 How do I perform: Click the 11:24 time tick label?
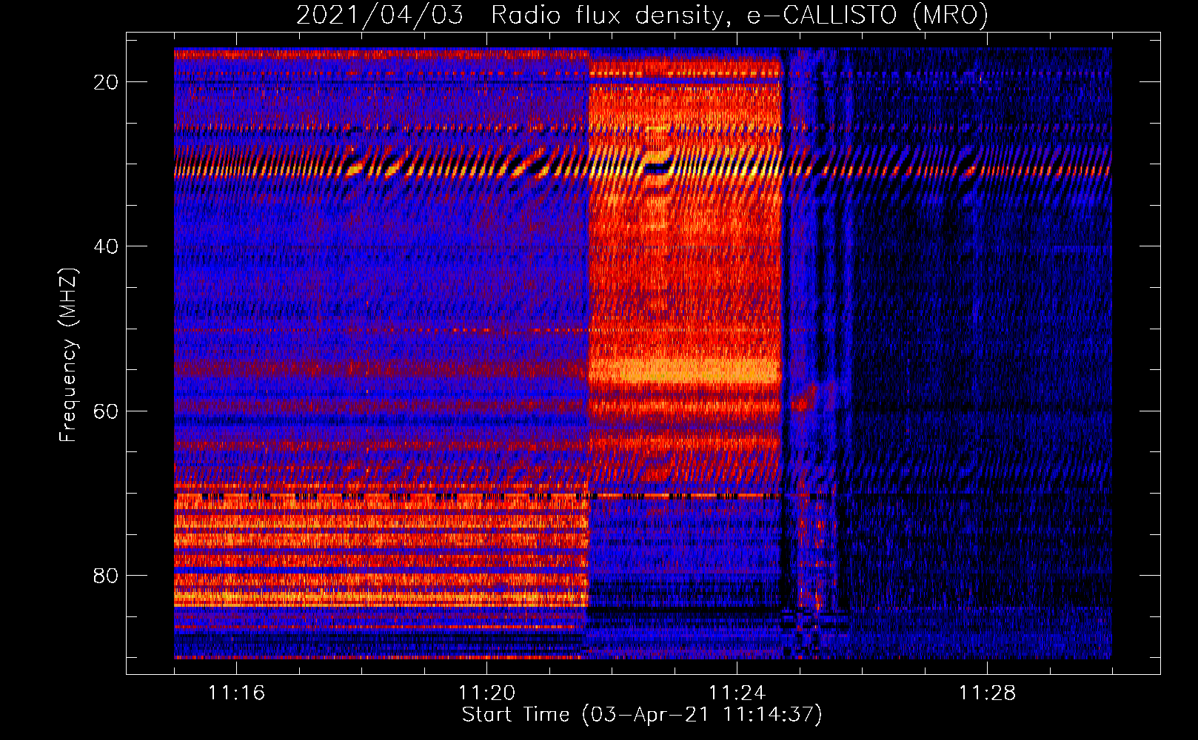pyautogui.click(x=737, y=693)
